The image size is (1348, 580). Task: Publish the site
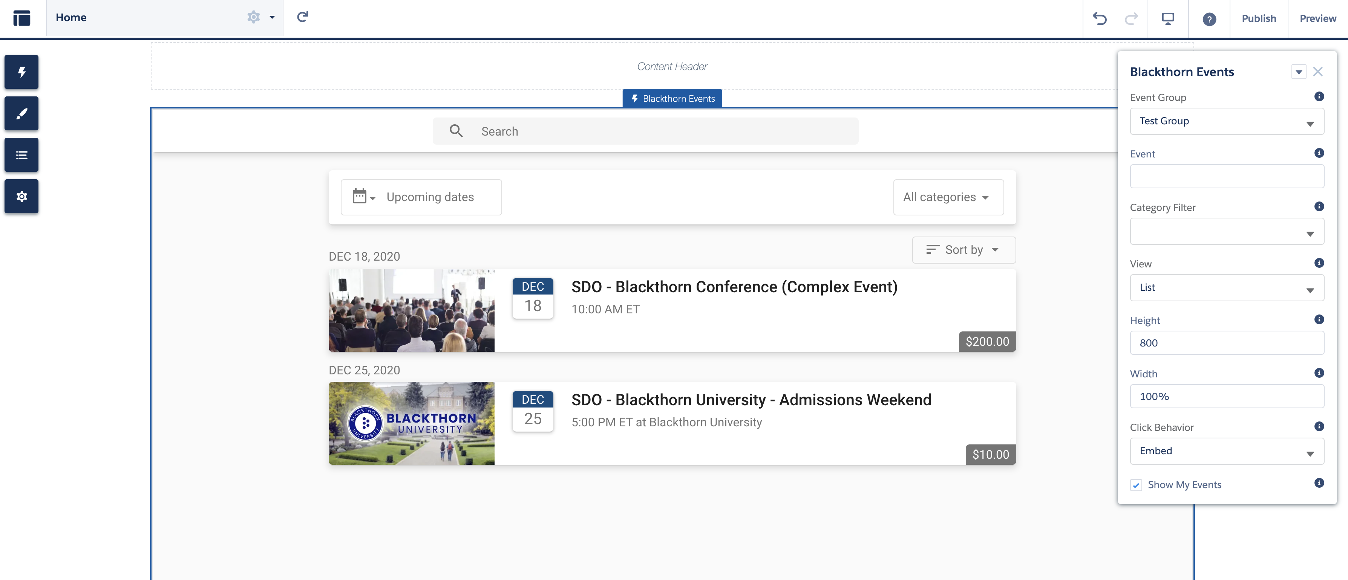[1259, 18]
